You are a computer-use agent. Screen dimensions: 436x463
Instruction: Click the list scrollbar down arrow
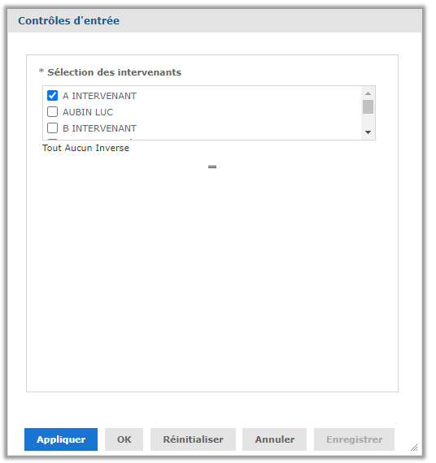point(368,132)
